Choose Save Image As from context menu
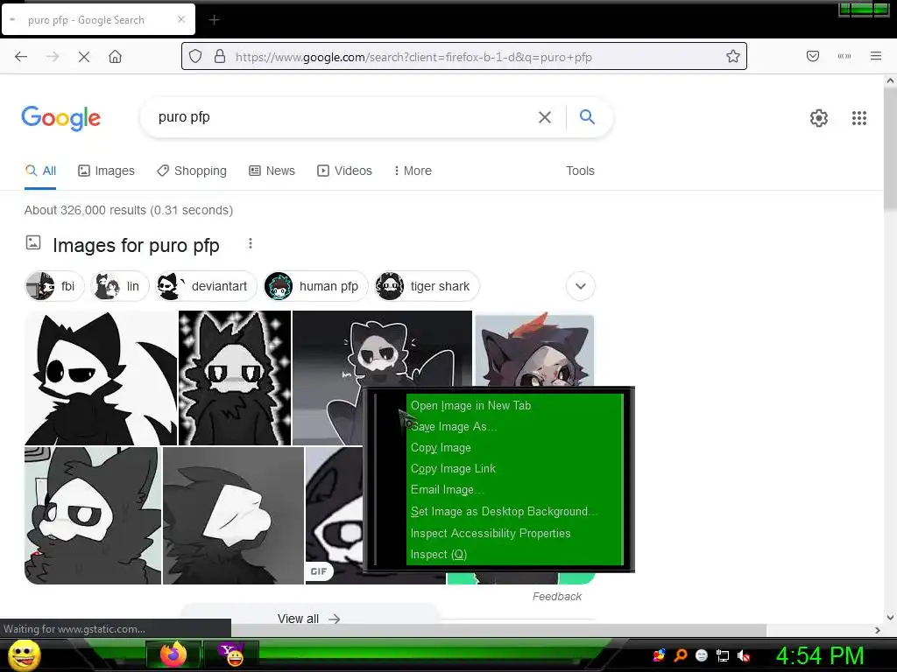 pos(514,427)
